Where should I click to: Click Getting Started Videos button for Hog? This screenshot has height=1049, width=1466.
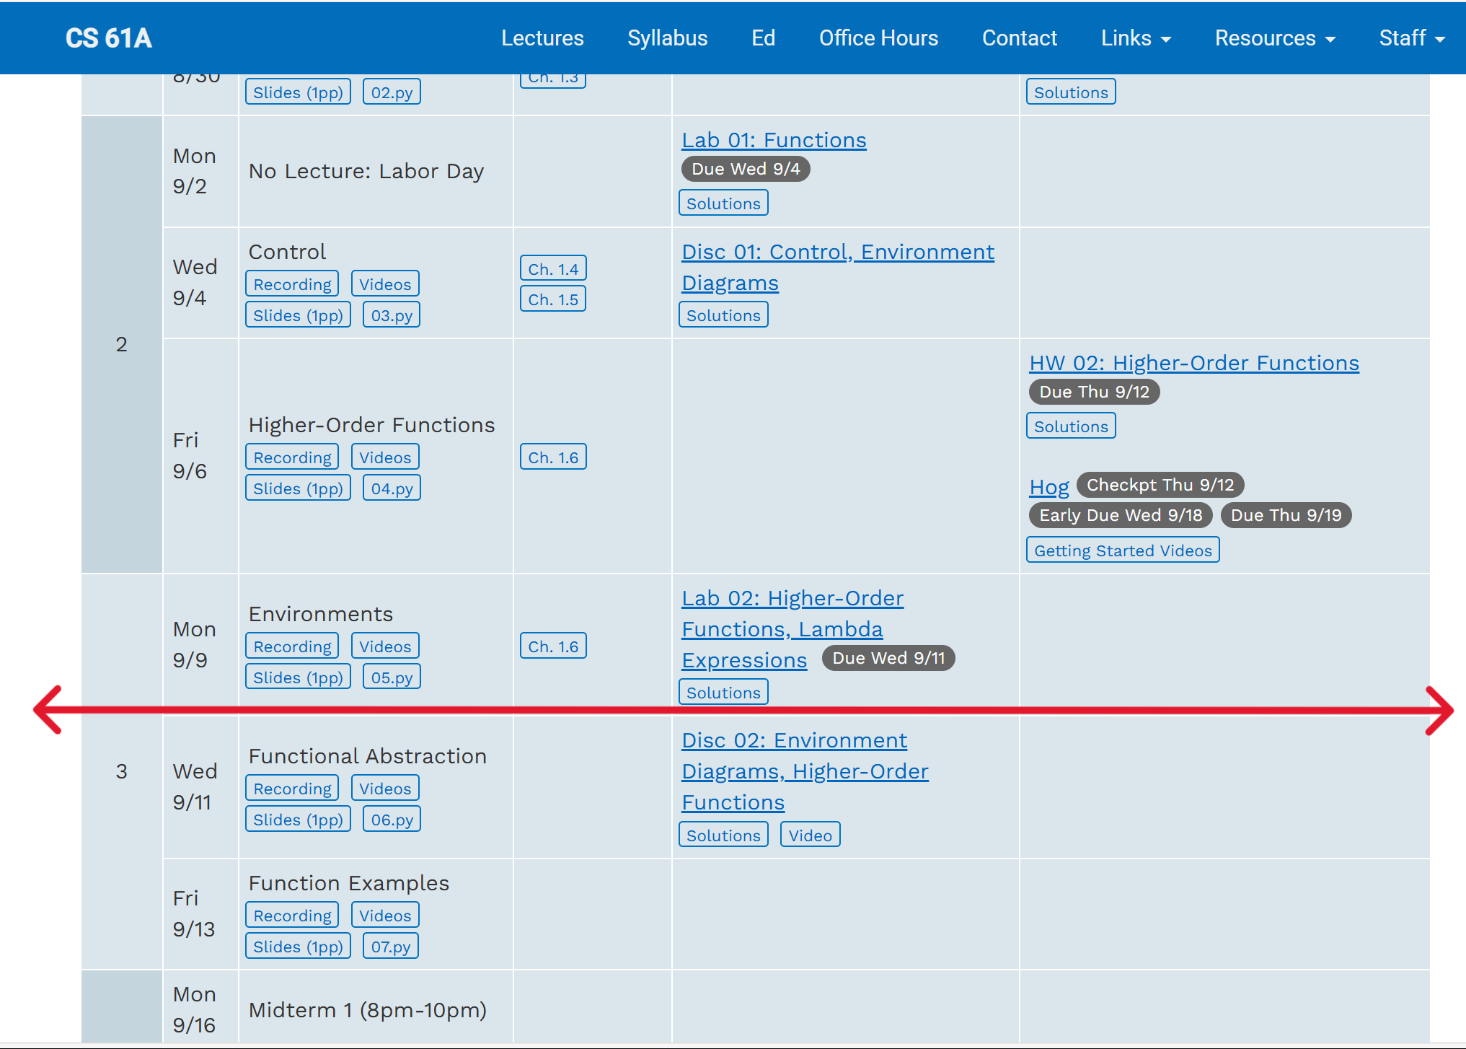click(1122, 550)
